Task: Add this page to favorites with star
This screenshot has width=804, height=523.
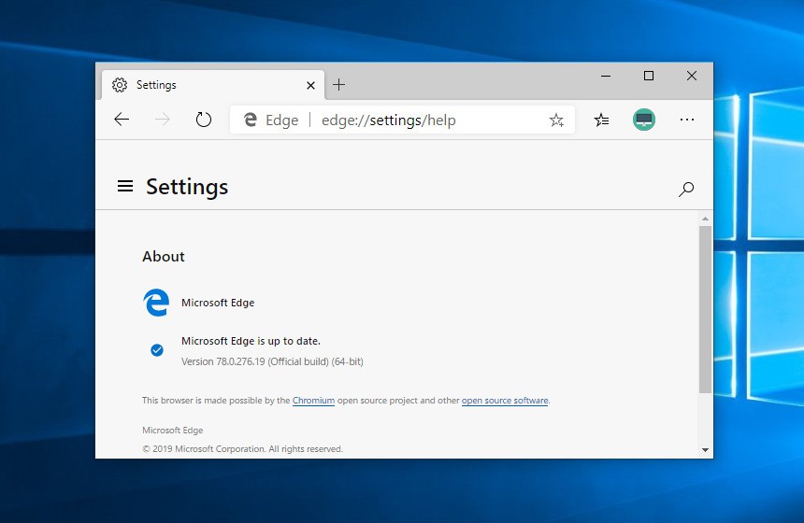Action: pos(556,120)
